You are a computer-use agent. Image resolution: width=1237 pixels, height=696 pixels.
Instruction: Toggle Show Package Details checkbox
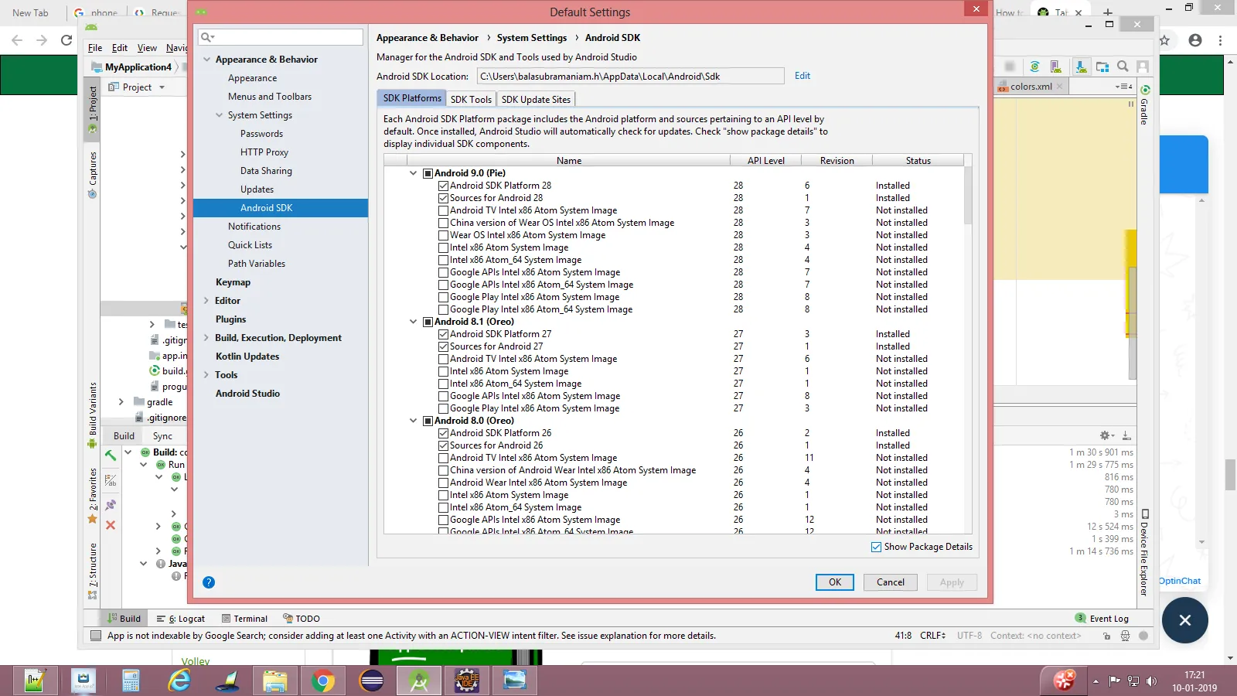(x=876, y=547)
